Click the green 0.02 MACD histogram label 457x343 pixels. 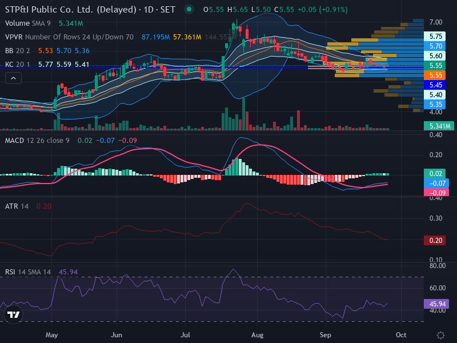click(435, 174)
